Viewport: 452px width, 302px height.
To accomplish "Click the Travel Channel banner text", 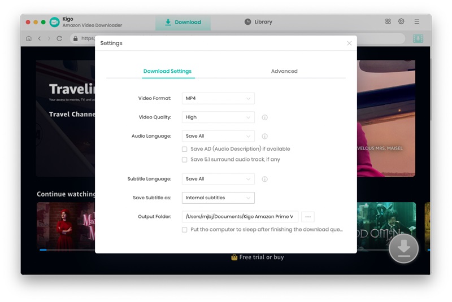I will pyautogui.click(x=72, y=114).
